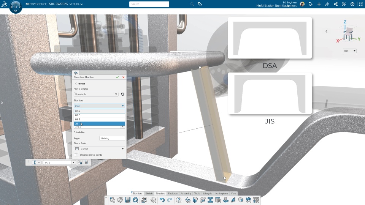Open the Profile source Standards dropdown
The height and width of the screenshot is (205, 365).
point(96,94)
